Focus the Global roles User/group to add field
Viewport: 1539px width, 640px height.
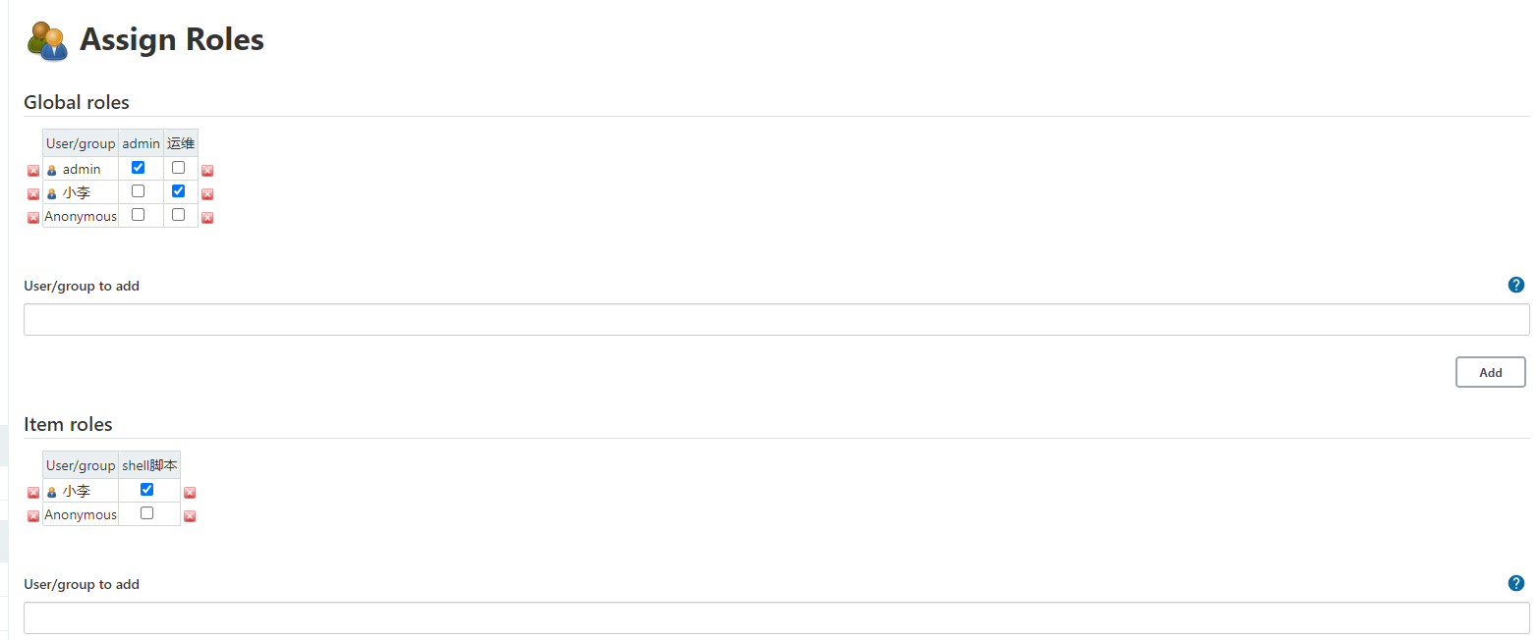776,320
